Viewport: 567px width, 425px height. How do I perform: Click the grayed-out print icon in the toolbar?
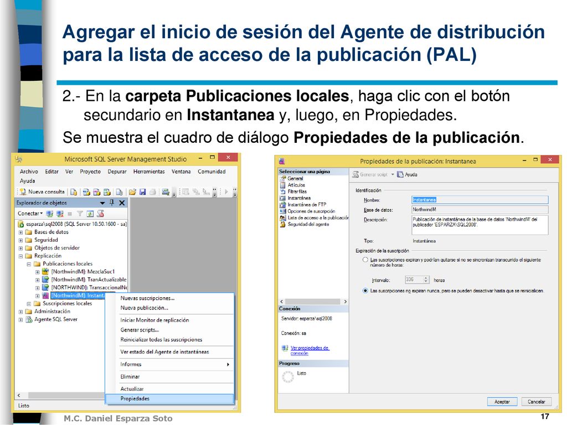click(153, 192)
